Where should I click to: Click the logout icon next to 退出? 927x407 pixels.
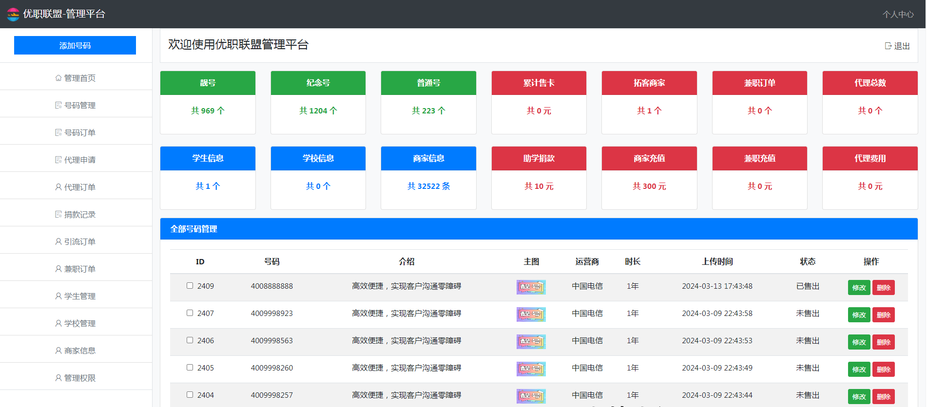(888, 46)
